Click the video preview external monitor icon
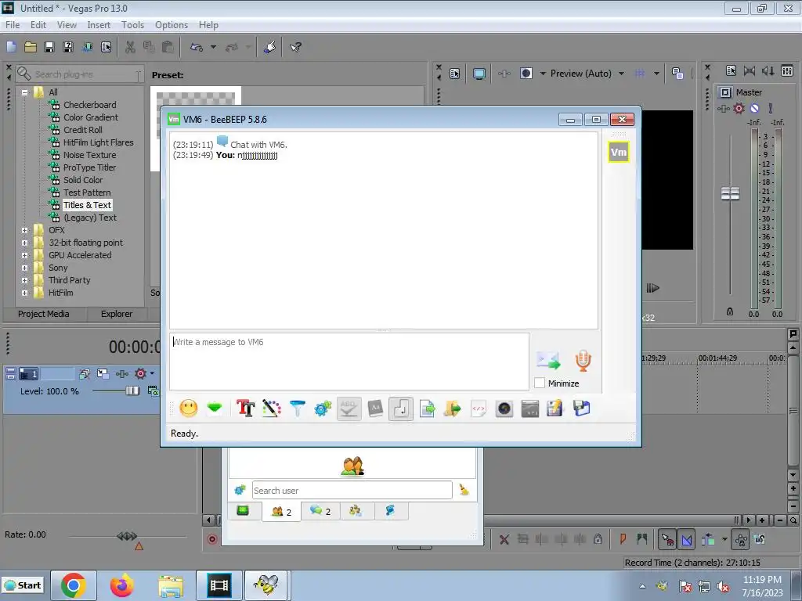This screenshot has width=802, height=601. tap(479, 74)
